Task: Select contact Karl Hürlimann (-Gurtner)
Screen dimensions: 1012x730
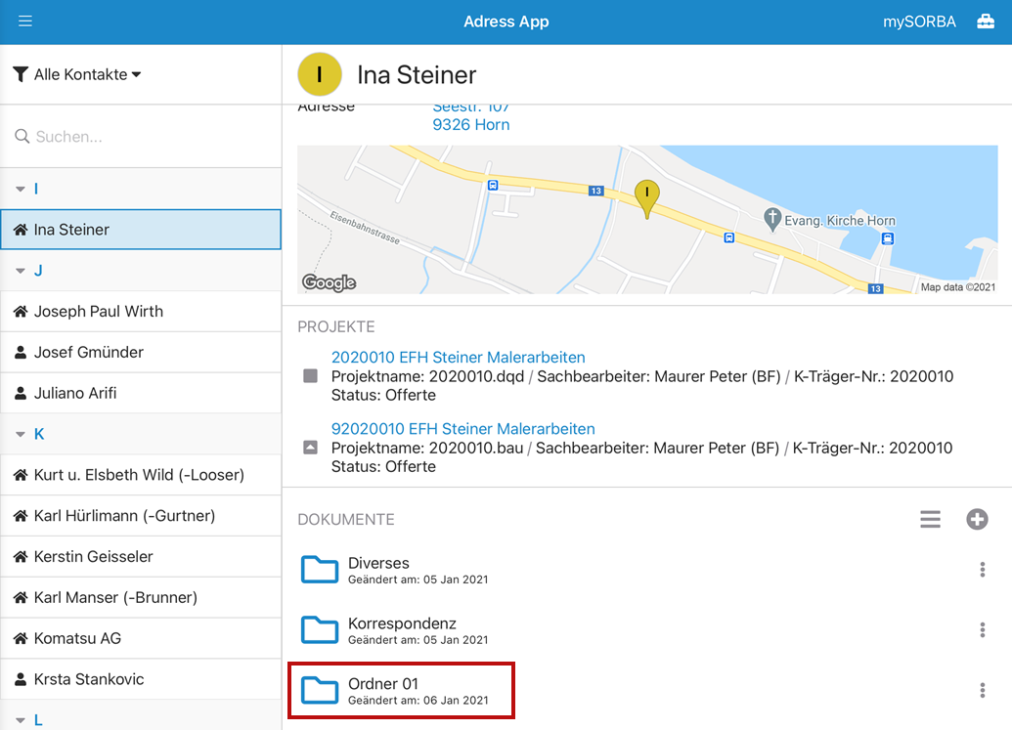Action: [141, 516]
